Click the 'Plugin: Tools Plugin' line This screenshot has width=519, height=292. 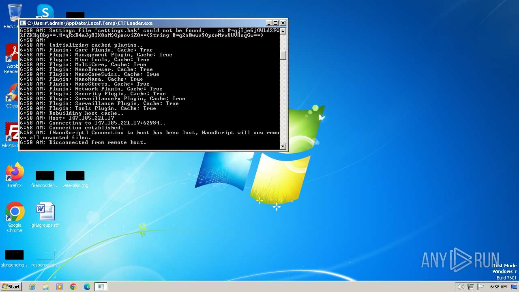(x=88, y=108)
